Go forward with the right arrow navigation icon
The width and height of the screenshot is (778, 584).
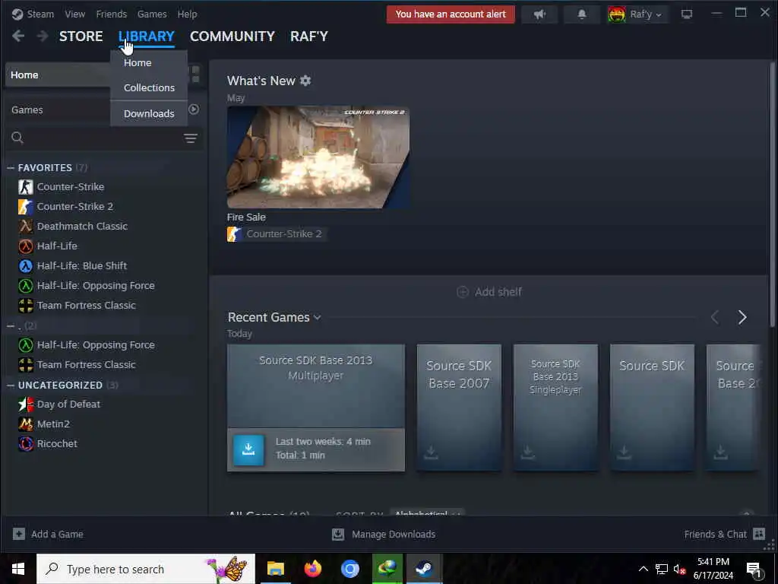coord(43,36)
